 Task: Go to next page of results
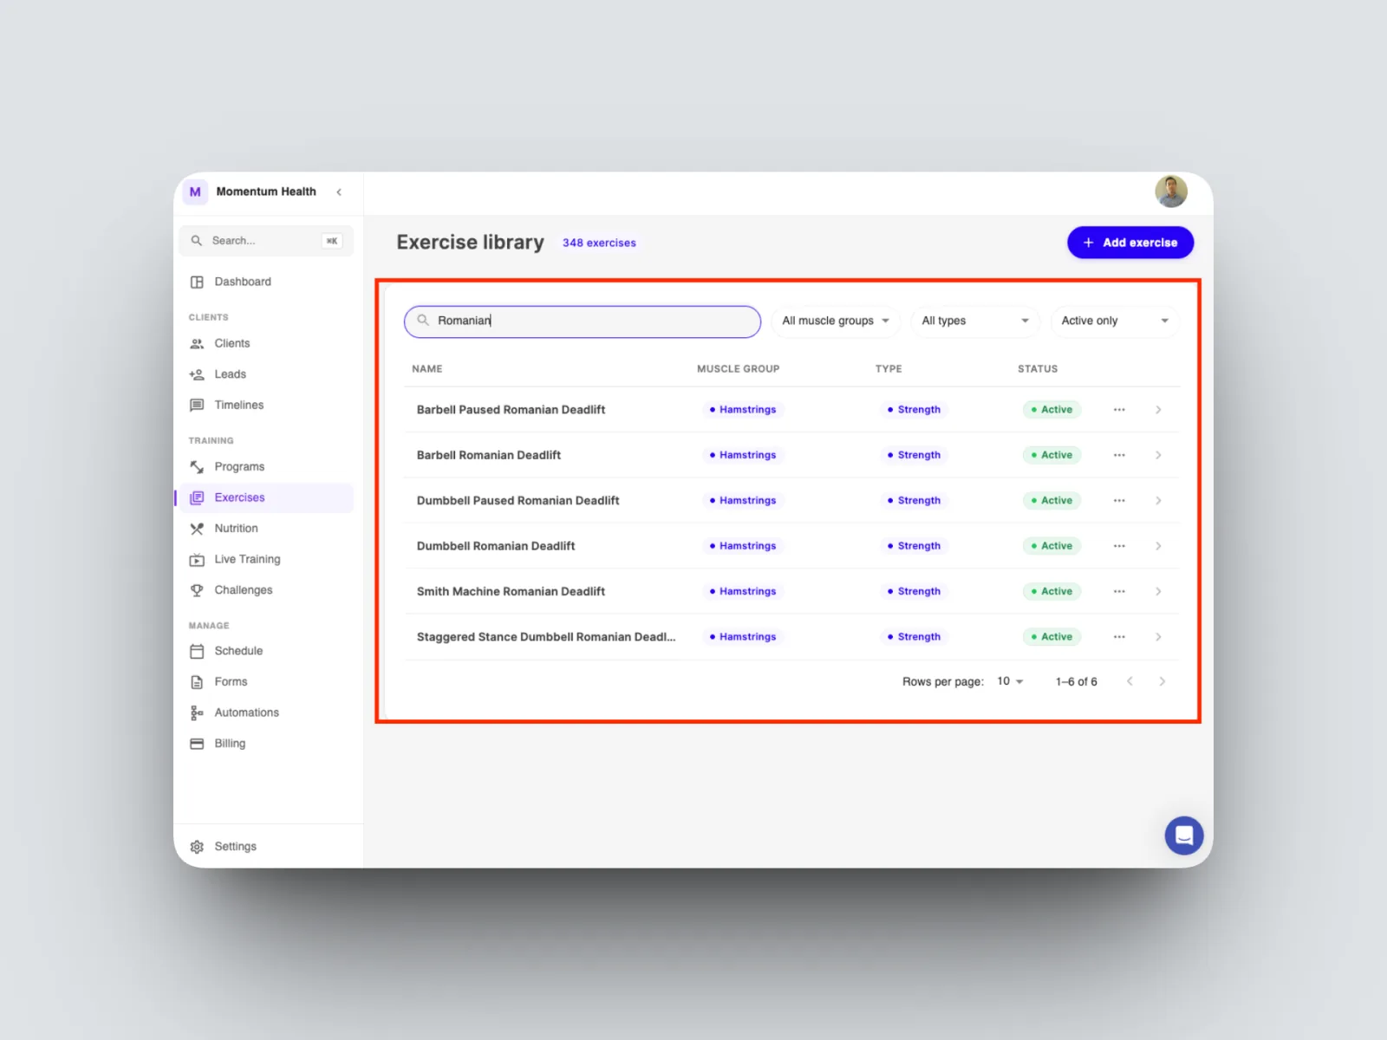[x=1162, y=682]
